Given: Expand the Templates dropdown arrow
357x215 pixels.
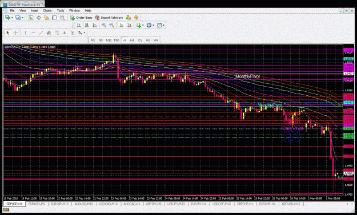Looking at the screenshot, I should click(163, 25).
